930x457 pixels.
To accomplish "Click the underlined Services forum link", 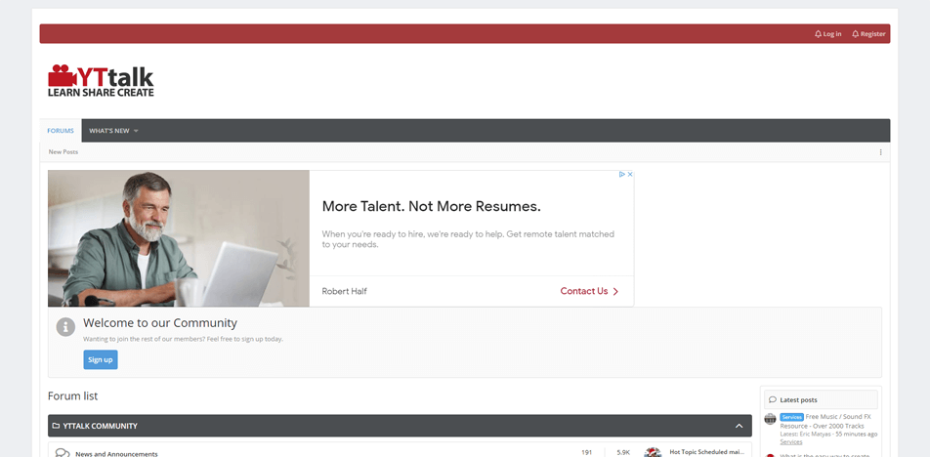I will (790, 442).
